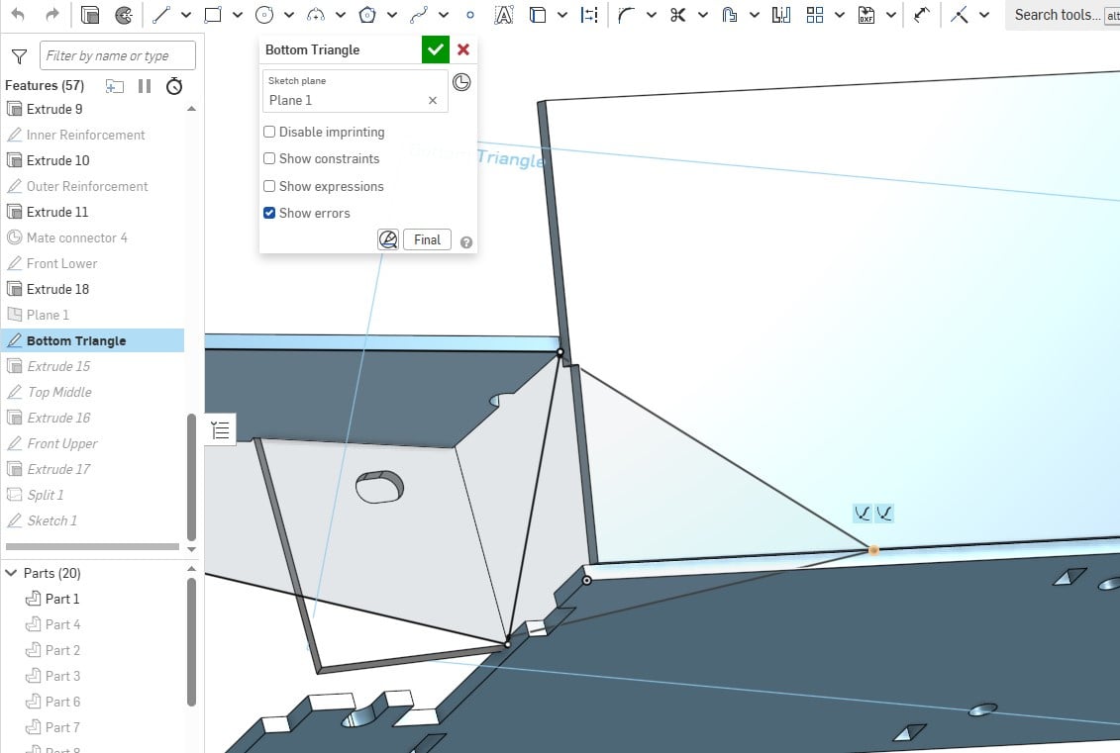Click the Insert DXF icon

[x=866, y=14]
